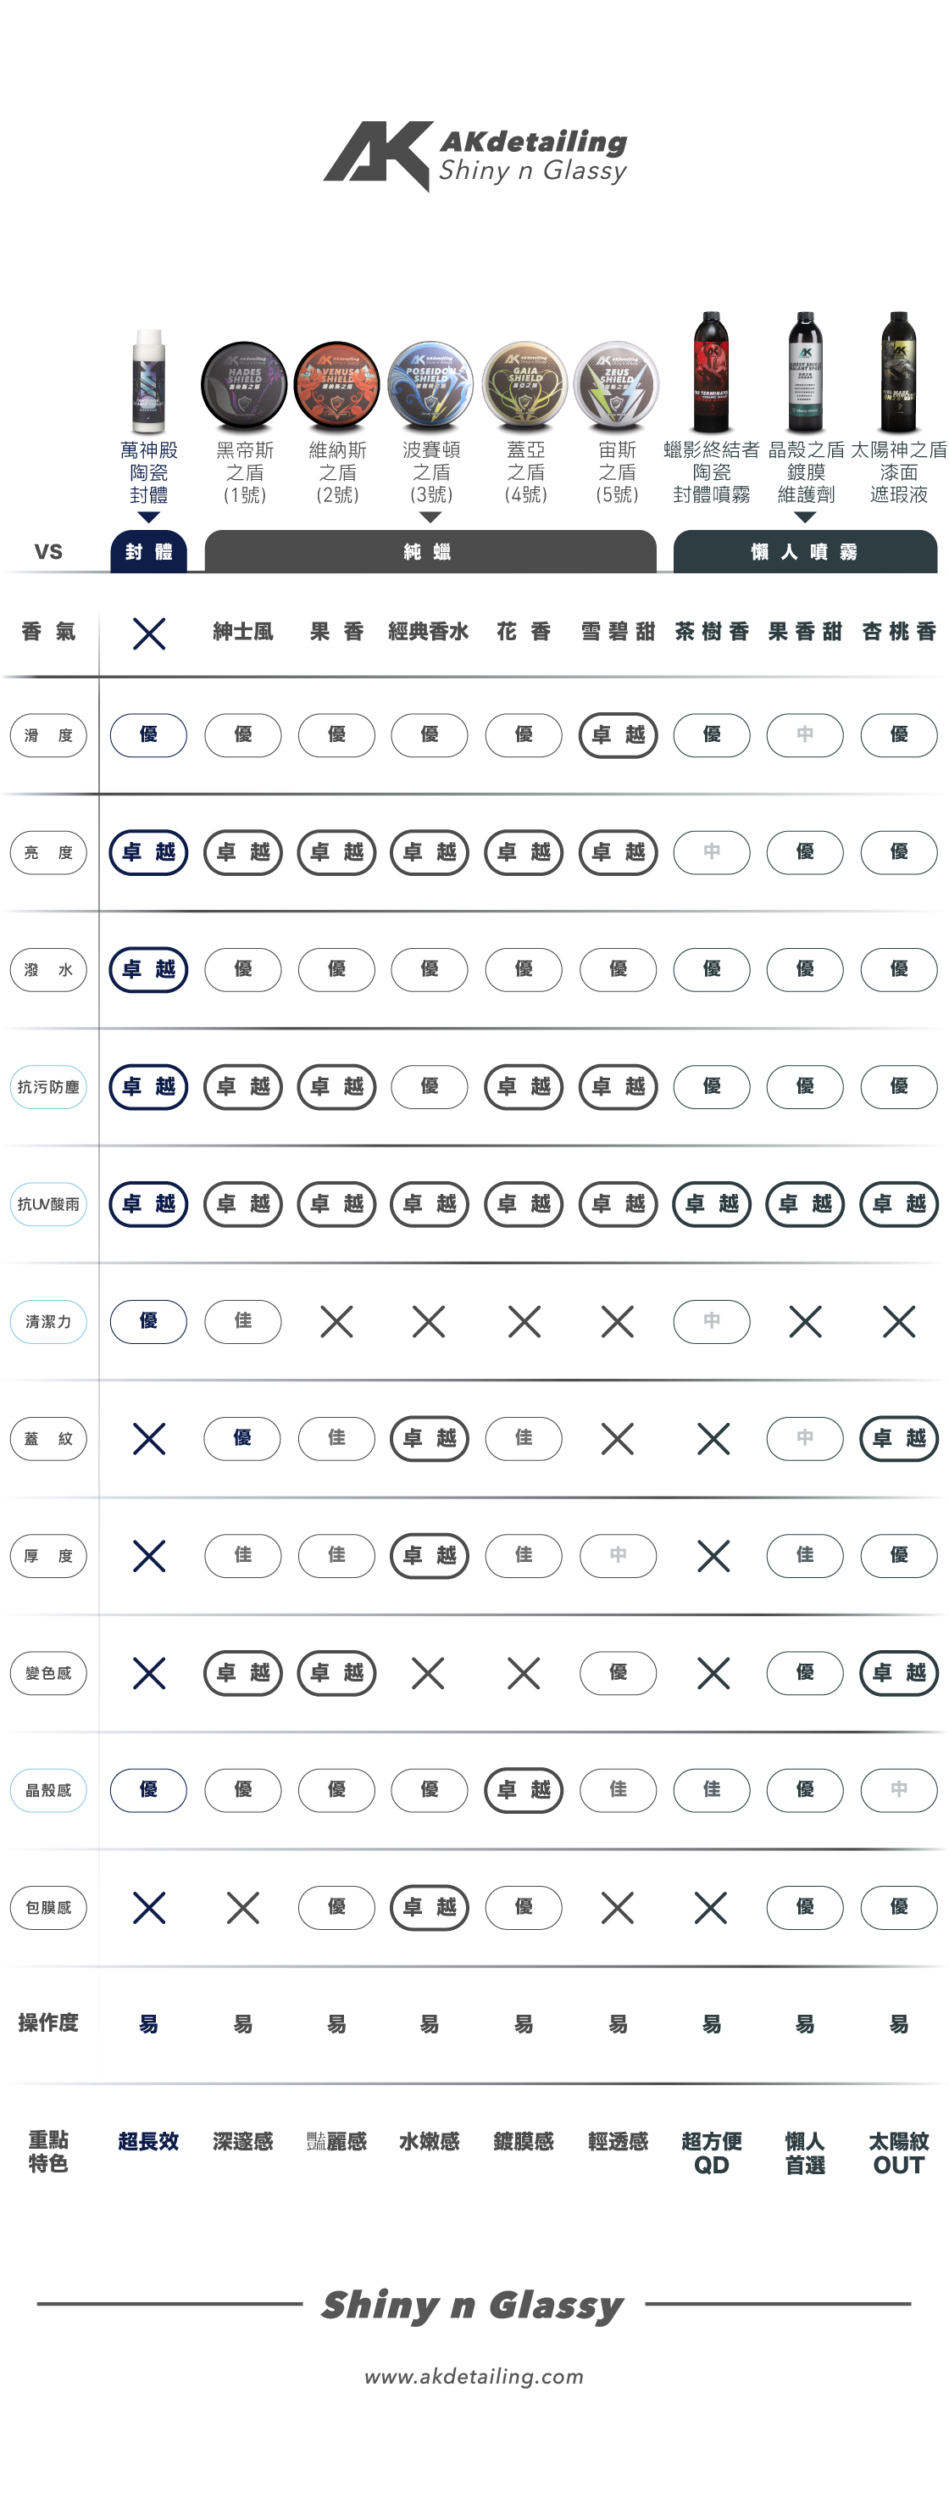This screenshot has width=949, height=2493.
Task: Select the Gaia Shield wax tin image
Action: pos(524,385)
